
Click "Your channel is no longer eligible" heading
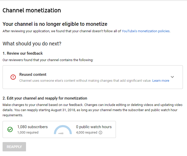tap(55, 24)
